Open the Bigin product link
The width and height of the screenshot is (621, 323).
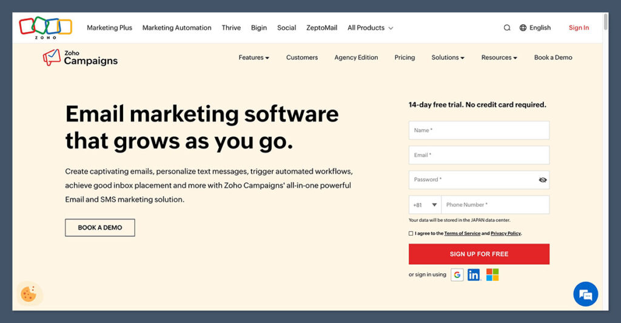click(x=258, y=28)
